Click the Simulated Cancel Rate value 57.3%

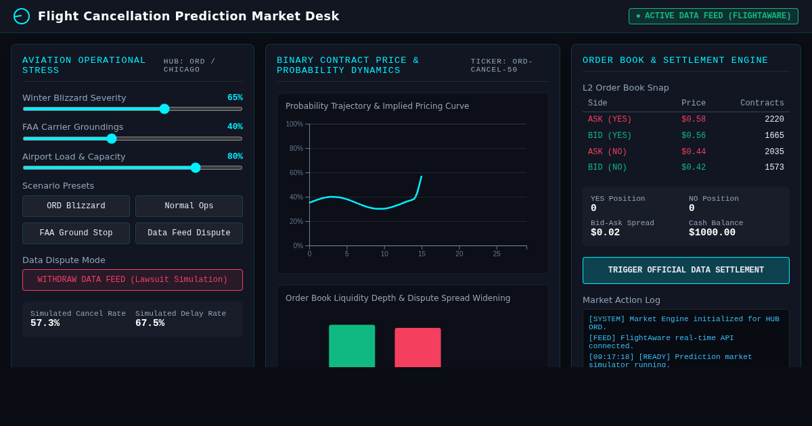point(45,323)
